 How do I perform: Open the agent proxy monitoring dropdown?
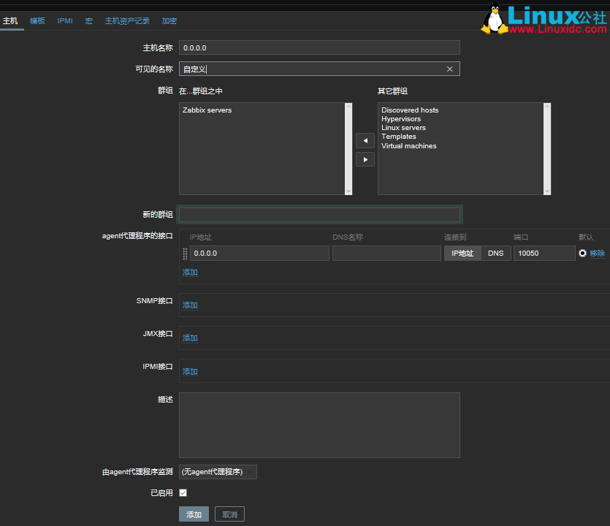click(x=218, y=472)
